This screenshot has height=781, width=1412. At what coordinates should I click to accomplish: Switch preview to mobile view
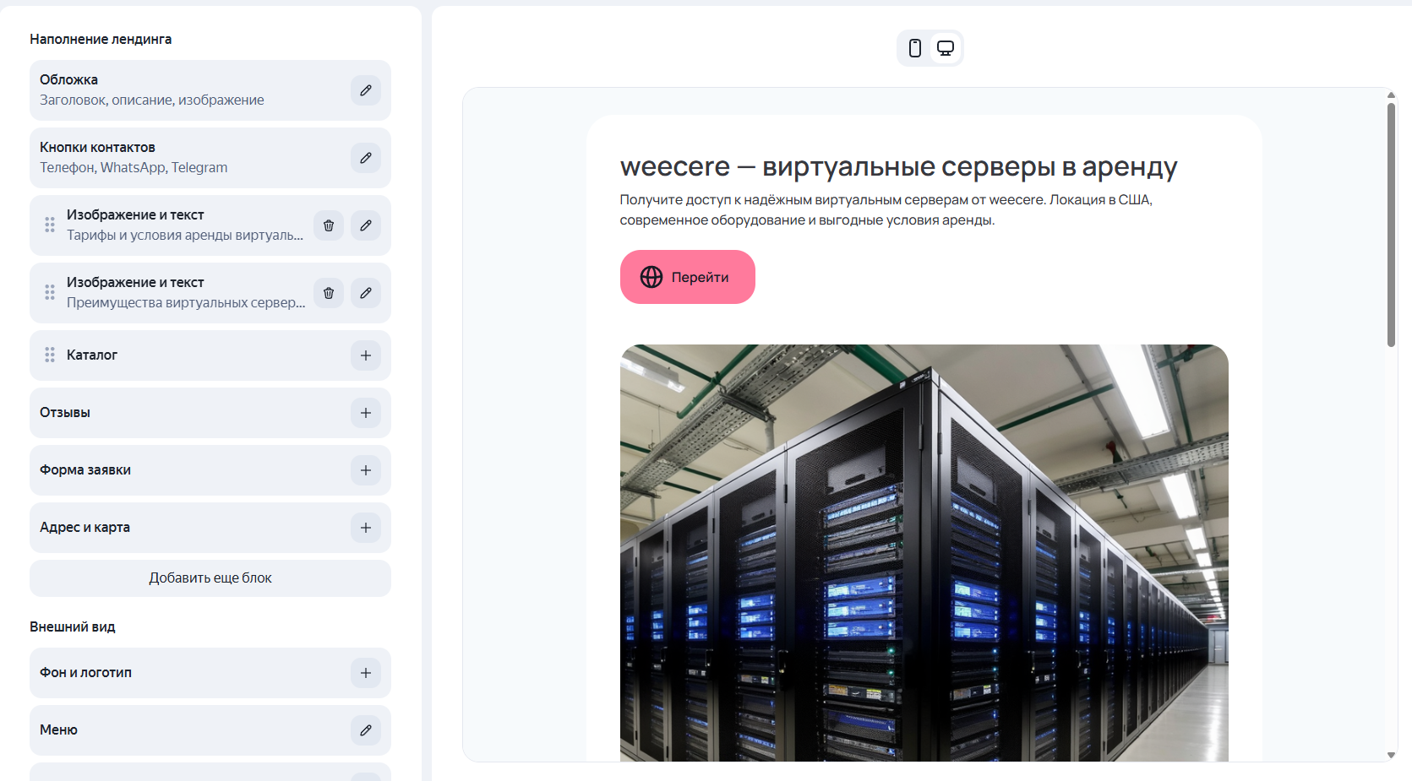coord(915,48)
